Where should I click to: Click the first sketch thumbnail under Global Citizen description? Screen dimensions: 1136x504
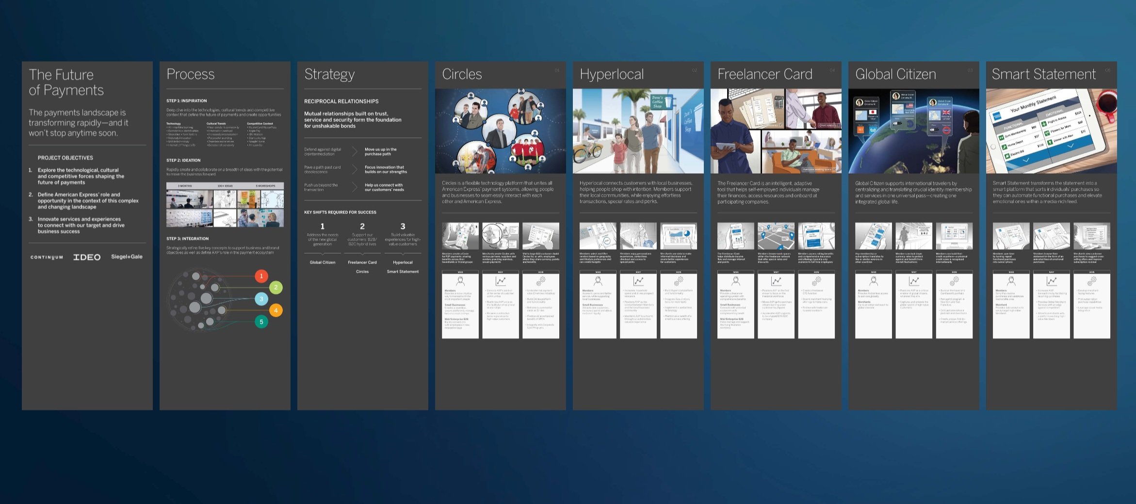click(874, 236)
